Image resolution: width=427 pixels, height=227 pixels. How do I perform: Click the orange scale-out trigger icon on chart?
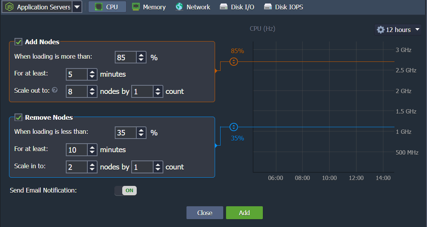233,61
